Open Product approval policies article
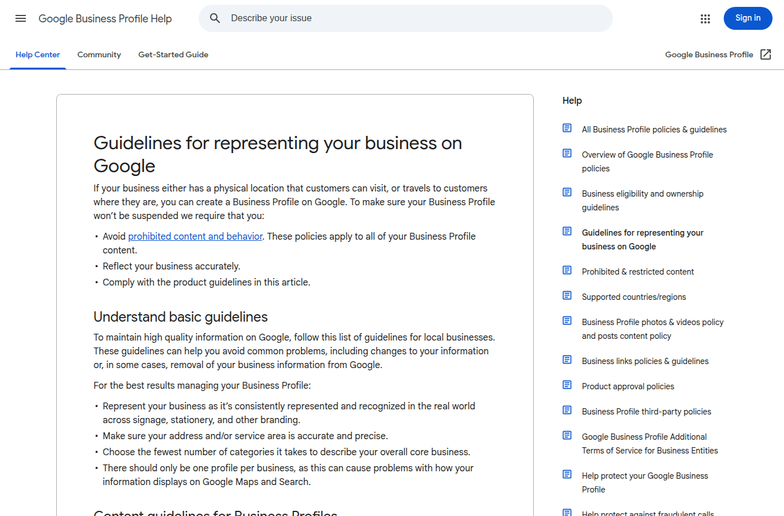784x516 pixels. tap(628, 386)
